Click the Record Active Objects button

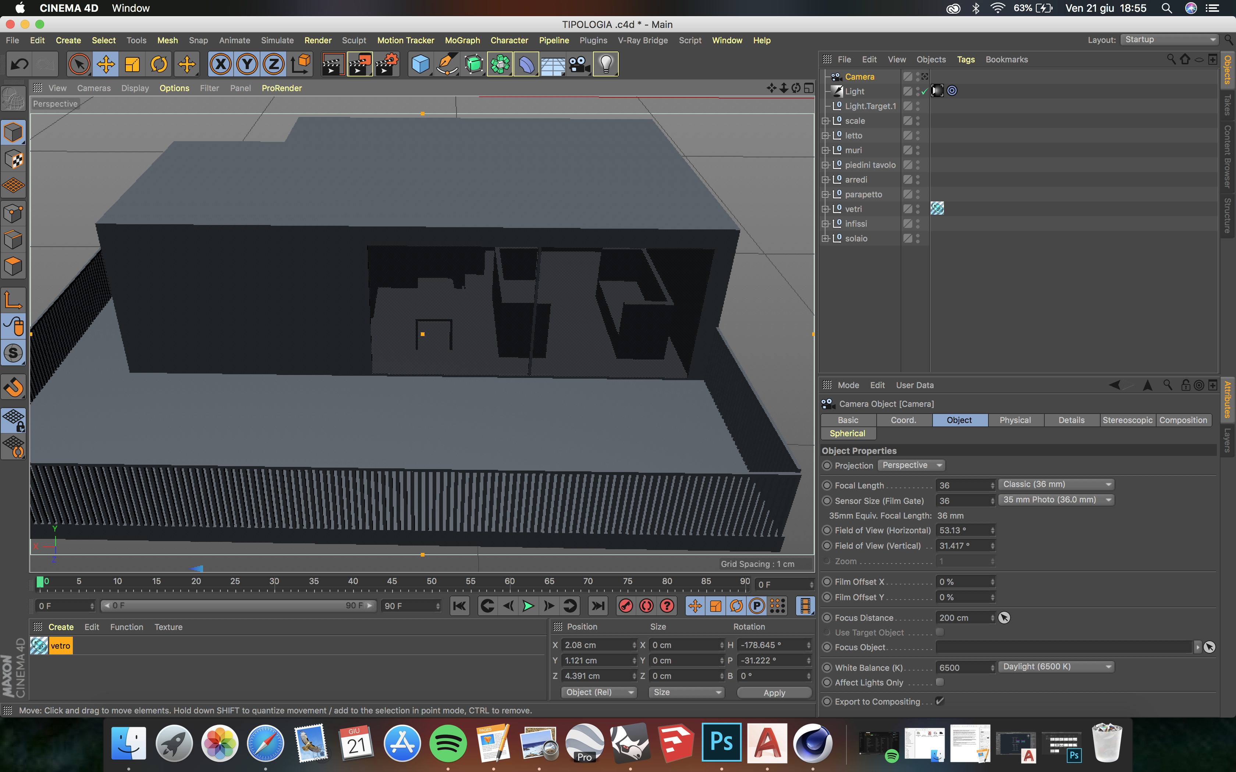[626, 606]
